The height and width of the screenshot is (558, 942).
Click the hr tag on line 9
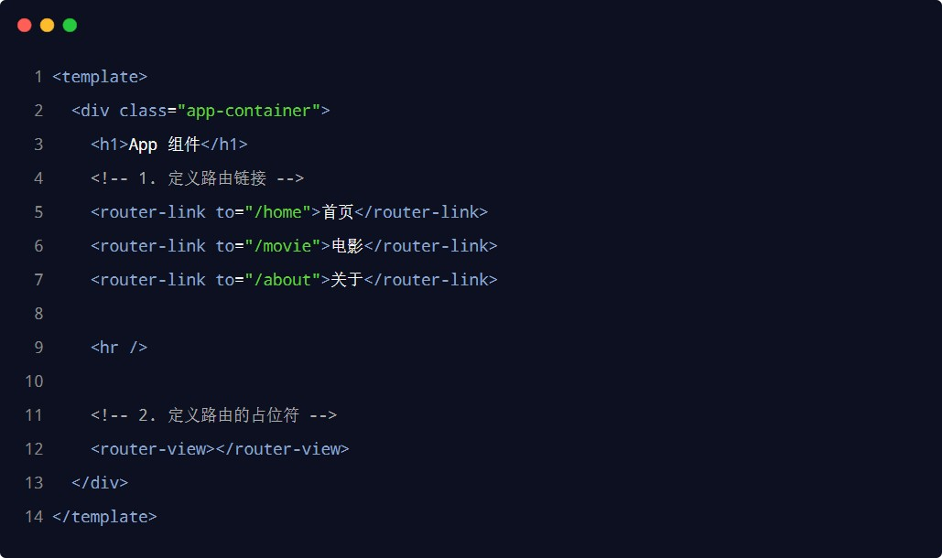[119, 348]
